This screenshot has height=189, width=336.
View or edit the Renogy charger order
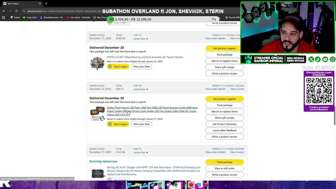224,169
